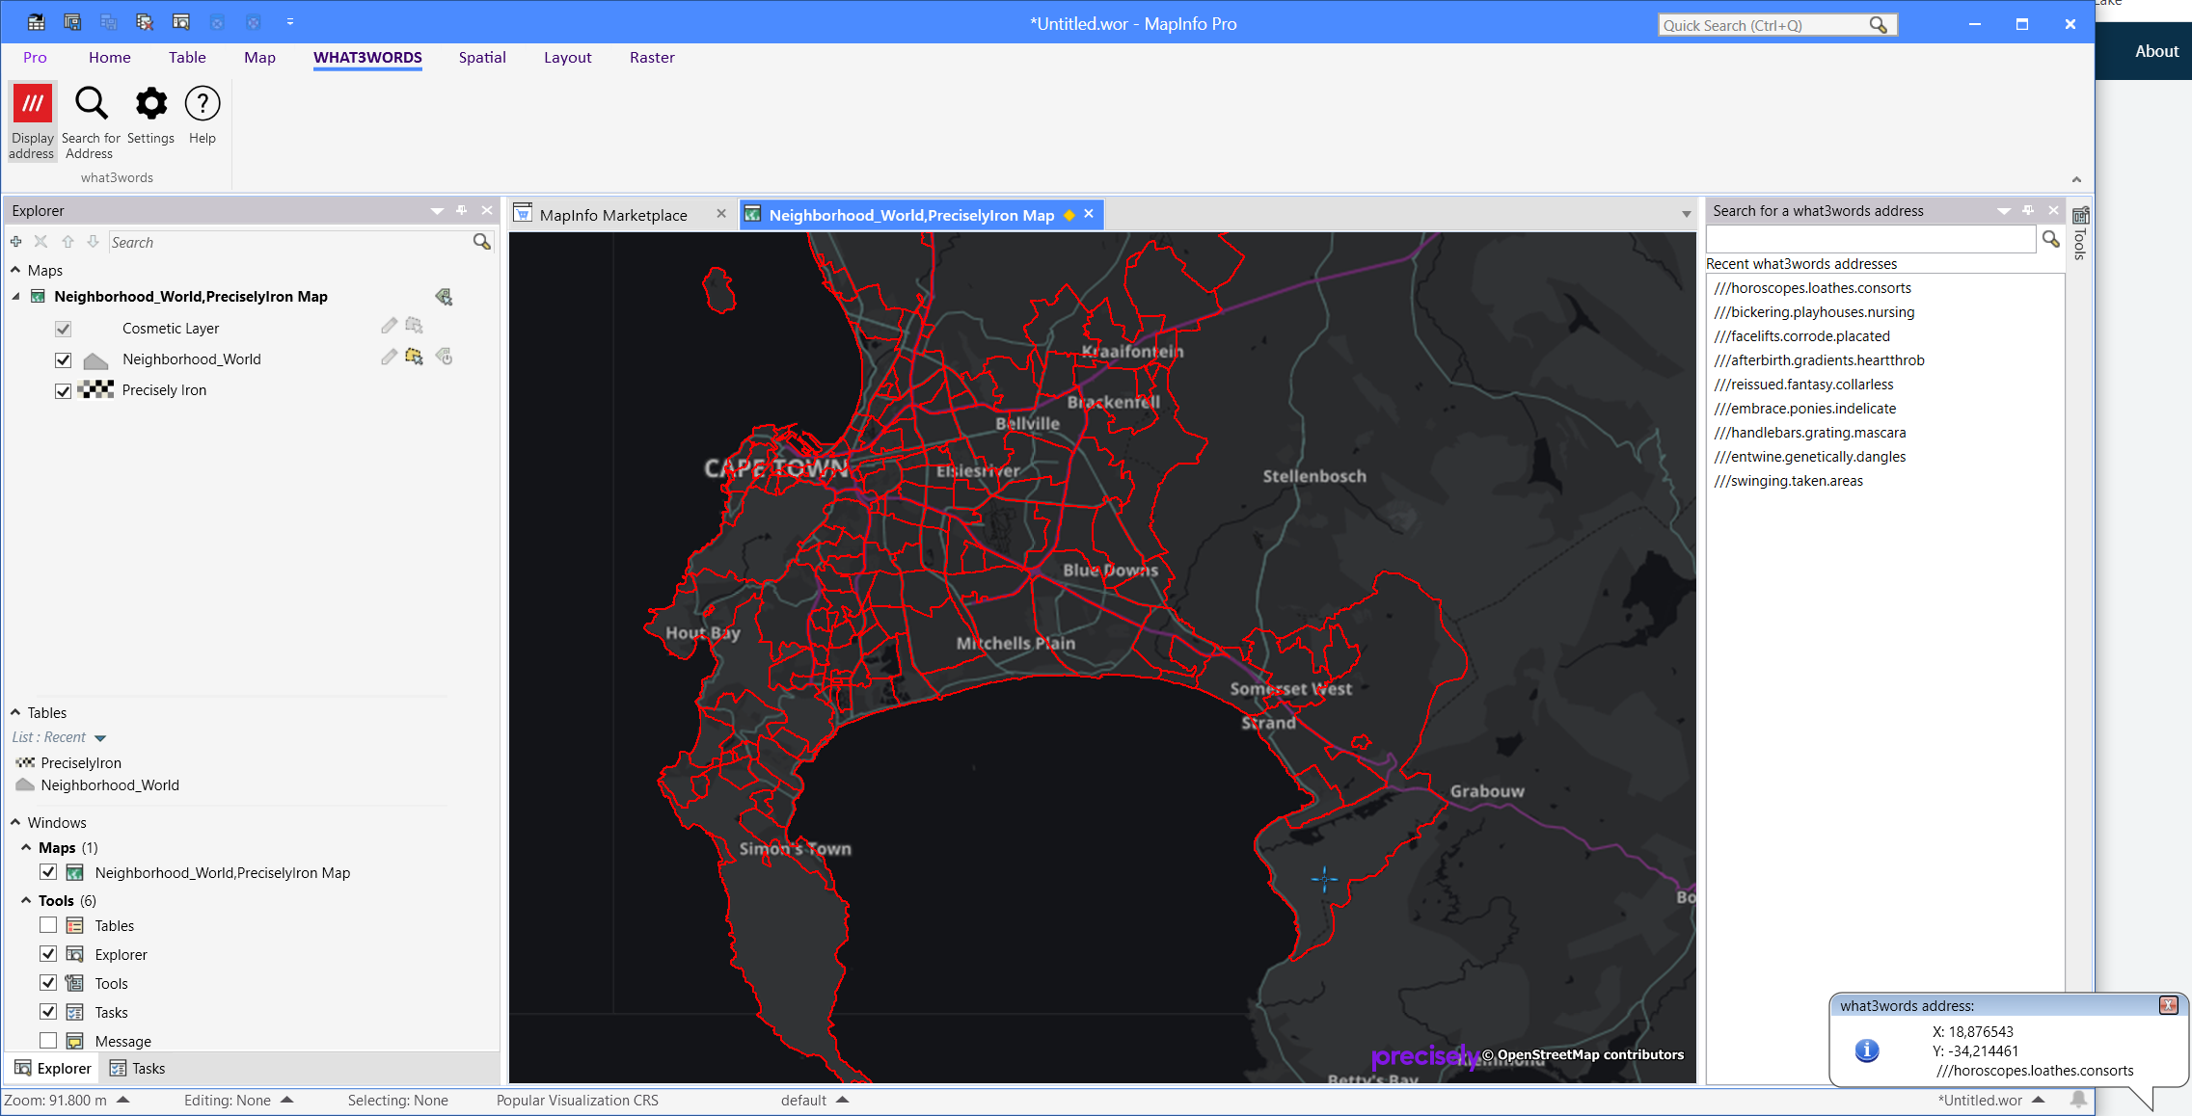Uncheck the Tools tool window checkbox

(x=48, y=983)
